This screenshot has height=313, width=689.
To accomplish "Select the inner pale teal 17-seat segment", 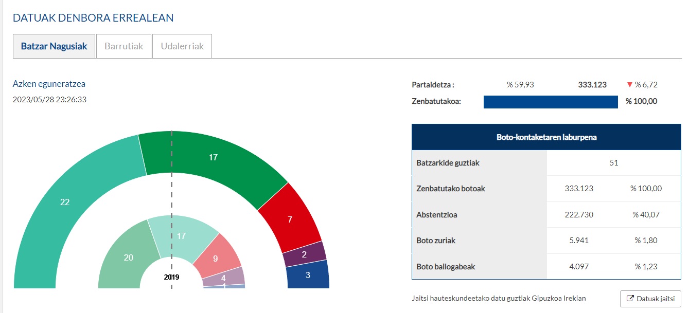I will [181, 236].
